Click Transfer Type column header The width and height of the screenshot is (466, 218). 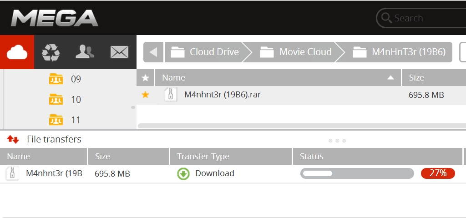click(x=231, y=157)
